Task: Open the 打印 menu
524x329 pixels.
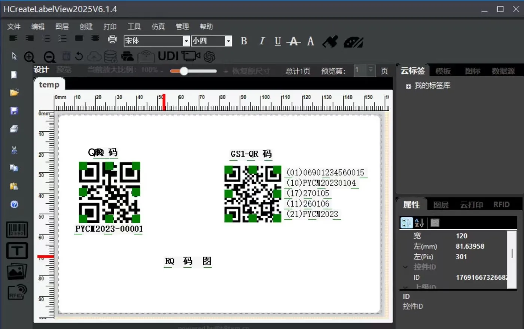Action: (x=110, y=27)
